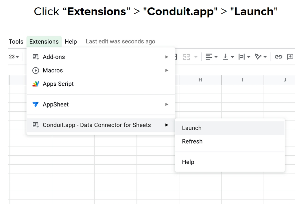Viewport: 299px width, 206px height.
Task: Click the Insert link icon
Action: pos(278,57)
